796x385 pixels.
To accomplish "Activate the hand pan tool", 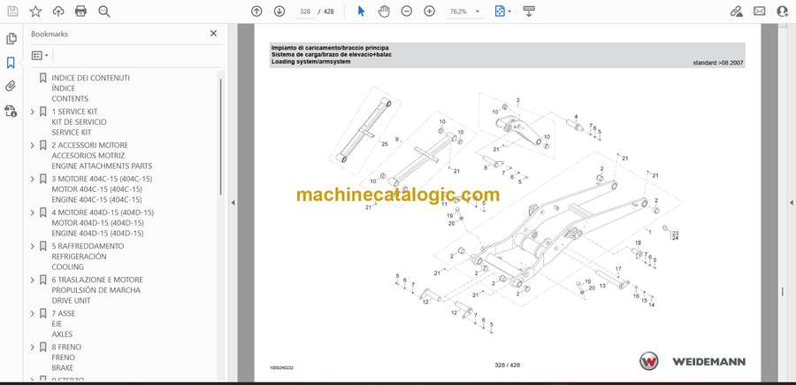I will click(384, 12).
